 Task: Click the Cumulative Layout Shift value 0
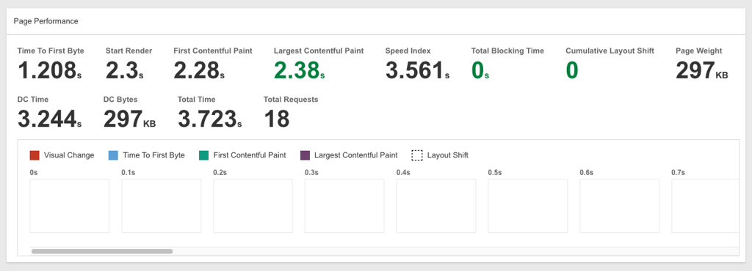point(571,71)
